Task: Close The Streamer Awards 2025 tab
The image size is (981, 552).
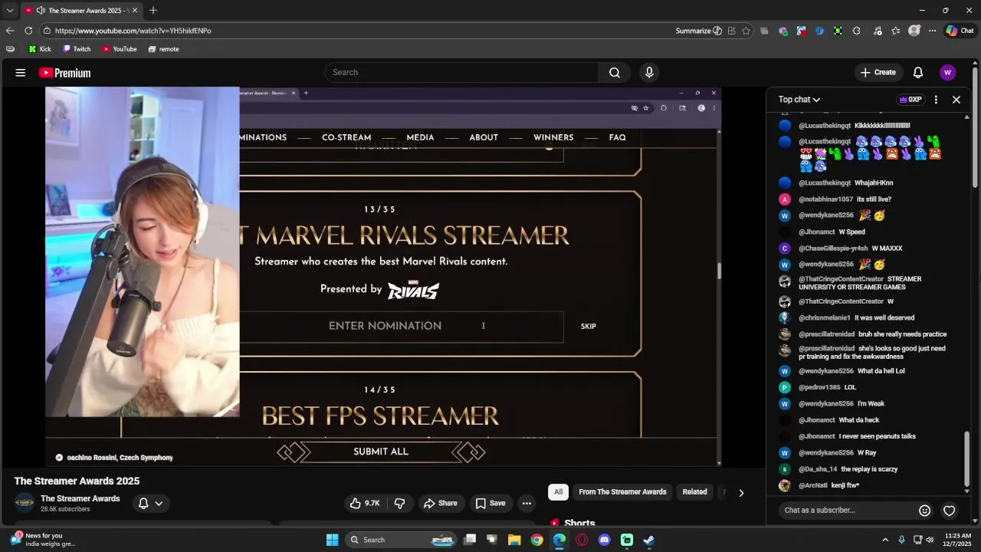Action: [x=135, y=11]
